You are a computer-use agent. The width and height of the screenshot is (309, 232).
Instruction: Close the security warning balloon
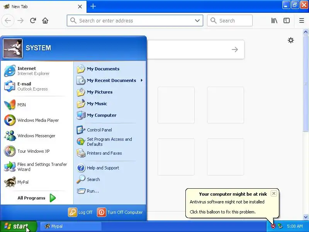pyautogui.click(x=274, y=193)
